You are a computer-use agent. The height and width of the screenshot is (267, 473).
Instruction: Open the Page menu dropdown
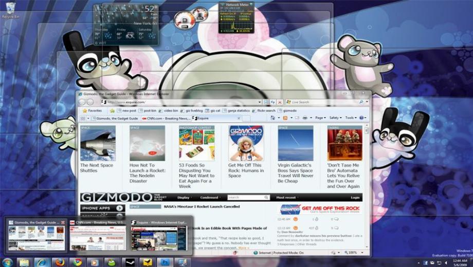[x=320, y=118]
